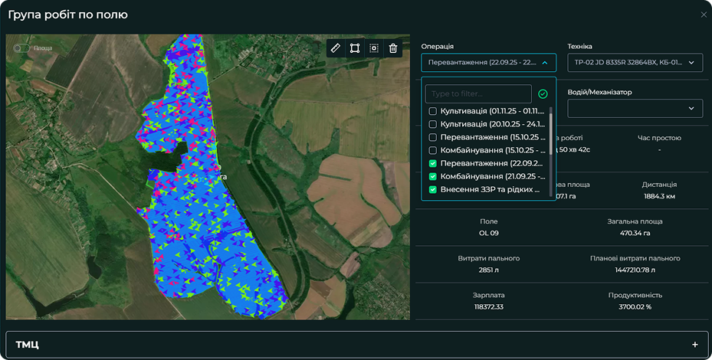The height and width of the screenshot is (360, 712).
Task: Activate the polygon area drawing tool
Action: (x=355, y=48)
